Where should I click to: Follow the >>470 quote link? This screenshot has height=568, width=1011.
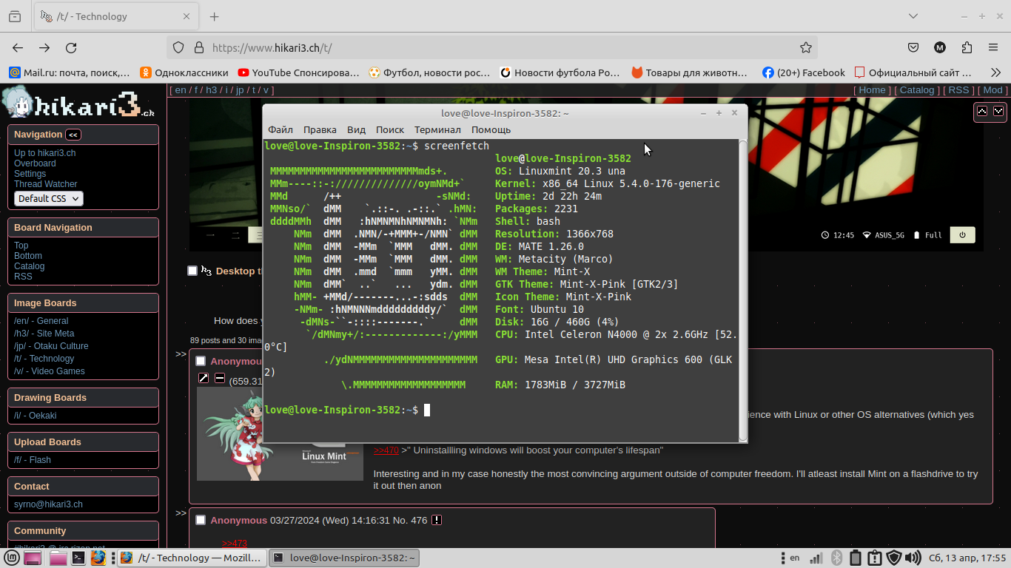[x=386, y=450]
